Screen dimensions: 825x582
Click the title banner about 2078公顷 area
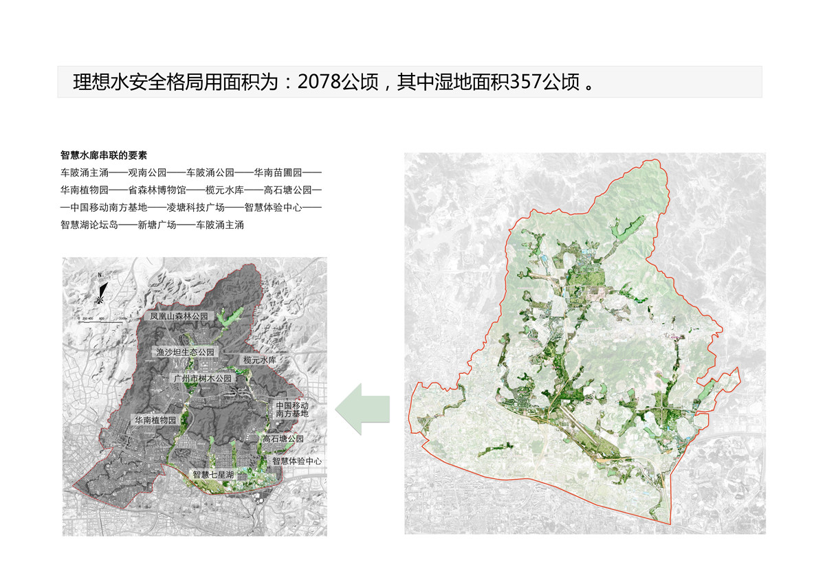[409, 82]
